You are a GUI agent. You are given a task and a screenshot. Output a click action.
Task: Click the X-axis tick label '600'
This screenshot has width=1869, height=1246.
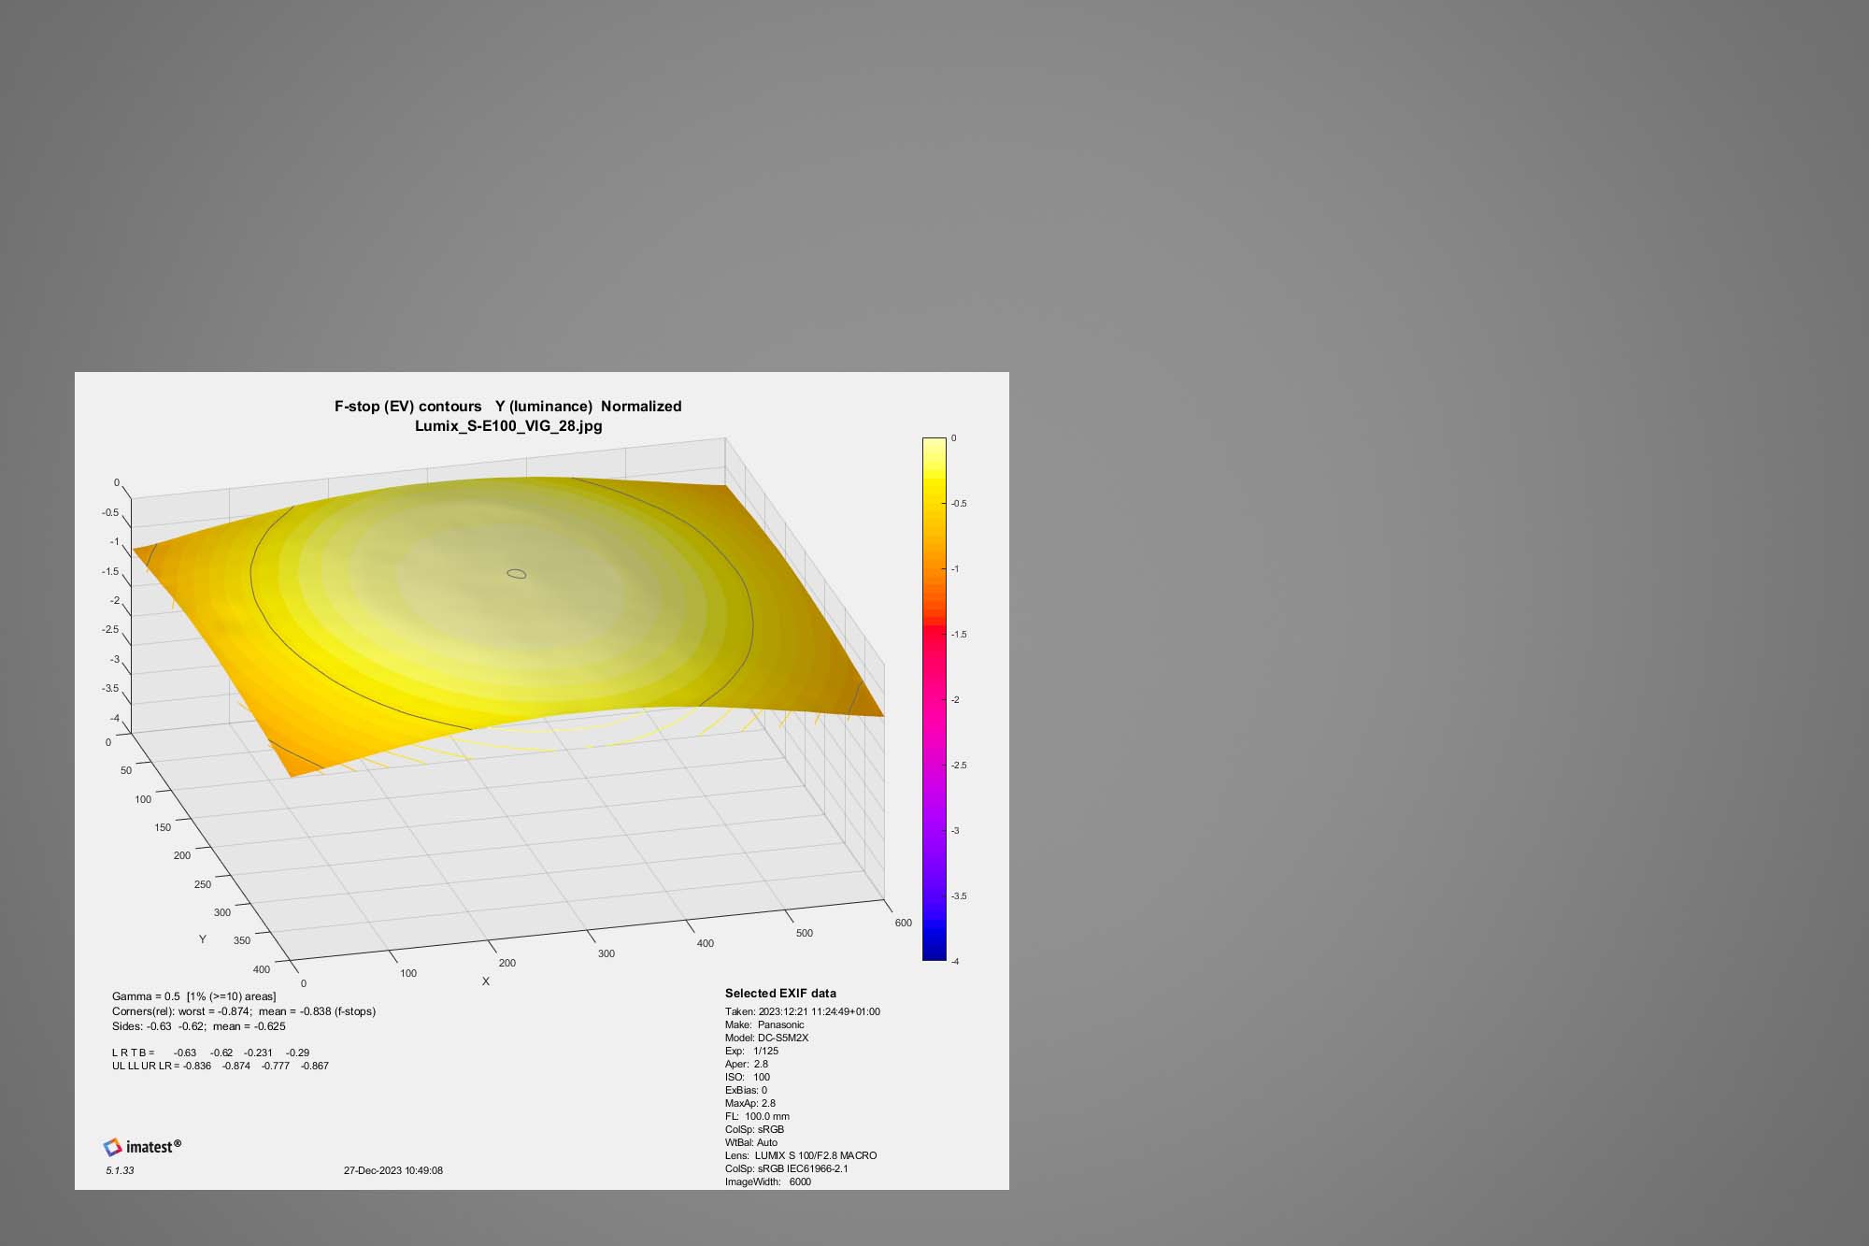tap(904, 923)
